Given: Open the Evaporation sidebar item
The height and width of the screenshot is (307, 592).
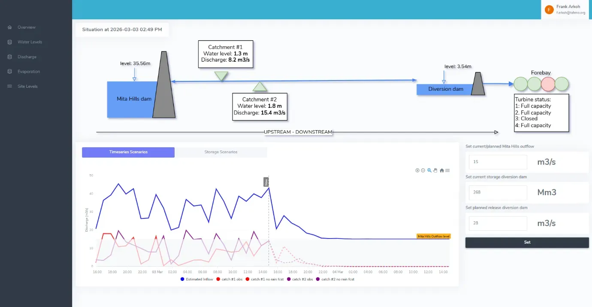Looking at the screenshot, I should pos(29,72).
